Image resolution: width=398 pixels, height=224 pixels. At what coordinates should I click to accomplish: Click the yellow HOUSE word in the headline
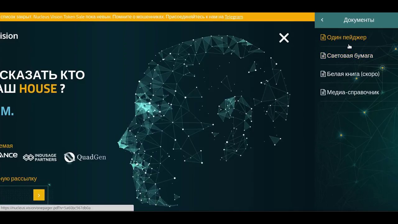pyautogui.click(x=38, y=89)
